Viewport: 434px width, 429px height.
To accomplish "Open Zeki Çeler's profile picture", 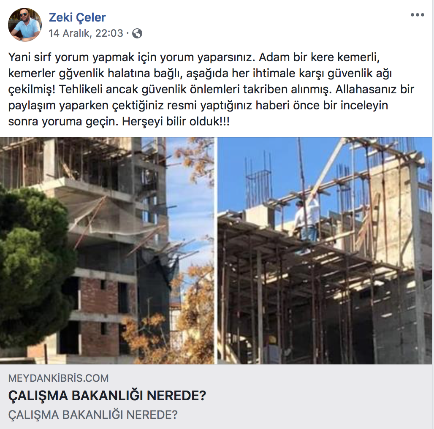I will pos(25,25).
